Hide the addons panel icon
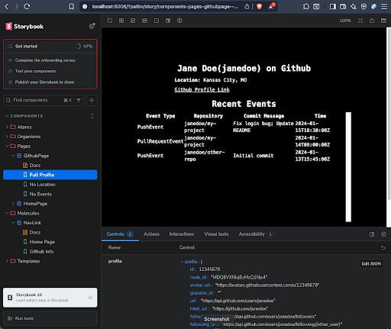The height and width of the screenshot is (329, 391). [x=383, y=234]
